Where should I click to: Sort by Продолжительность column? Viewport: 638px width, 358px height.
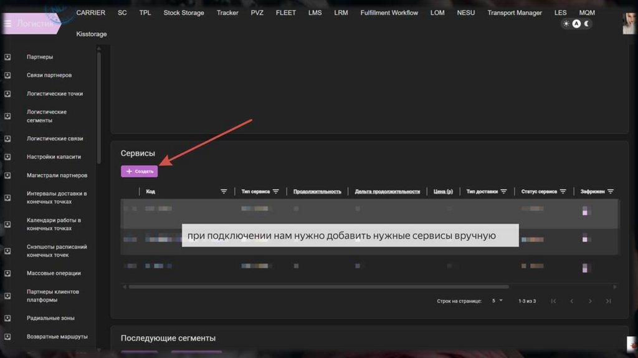pyautogui.click(x=317, y=191)
